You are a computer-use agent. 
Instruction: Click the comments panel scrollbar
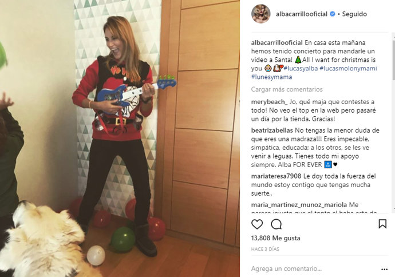(393, 122)
